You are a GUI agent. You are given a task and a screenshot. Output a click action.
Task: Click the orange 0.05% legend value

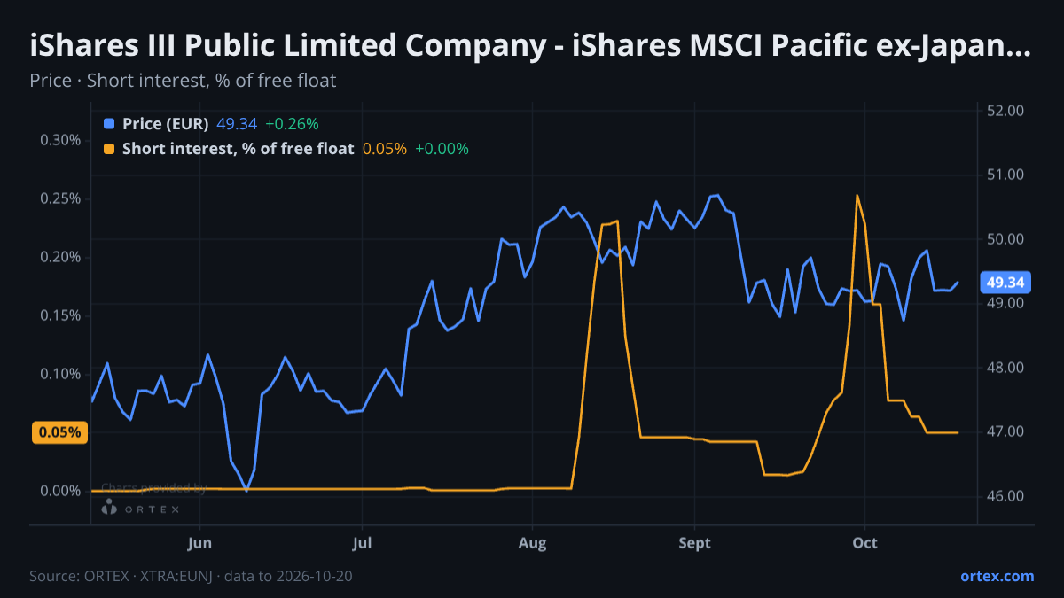tap(385, 149)
